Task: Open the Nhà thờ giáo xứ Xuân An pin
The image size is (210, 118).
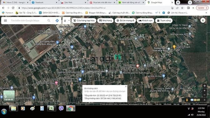Action: pyautogui.click(x=121, y=72)
